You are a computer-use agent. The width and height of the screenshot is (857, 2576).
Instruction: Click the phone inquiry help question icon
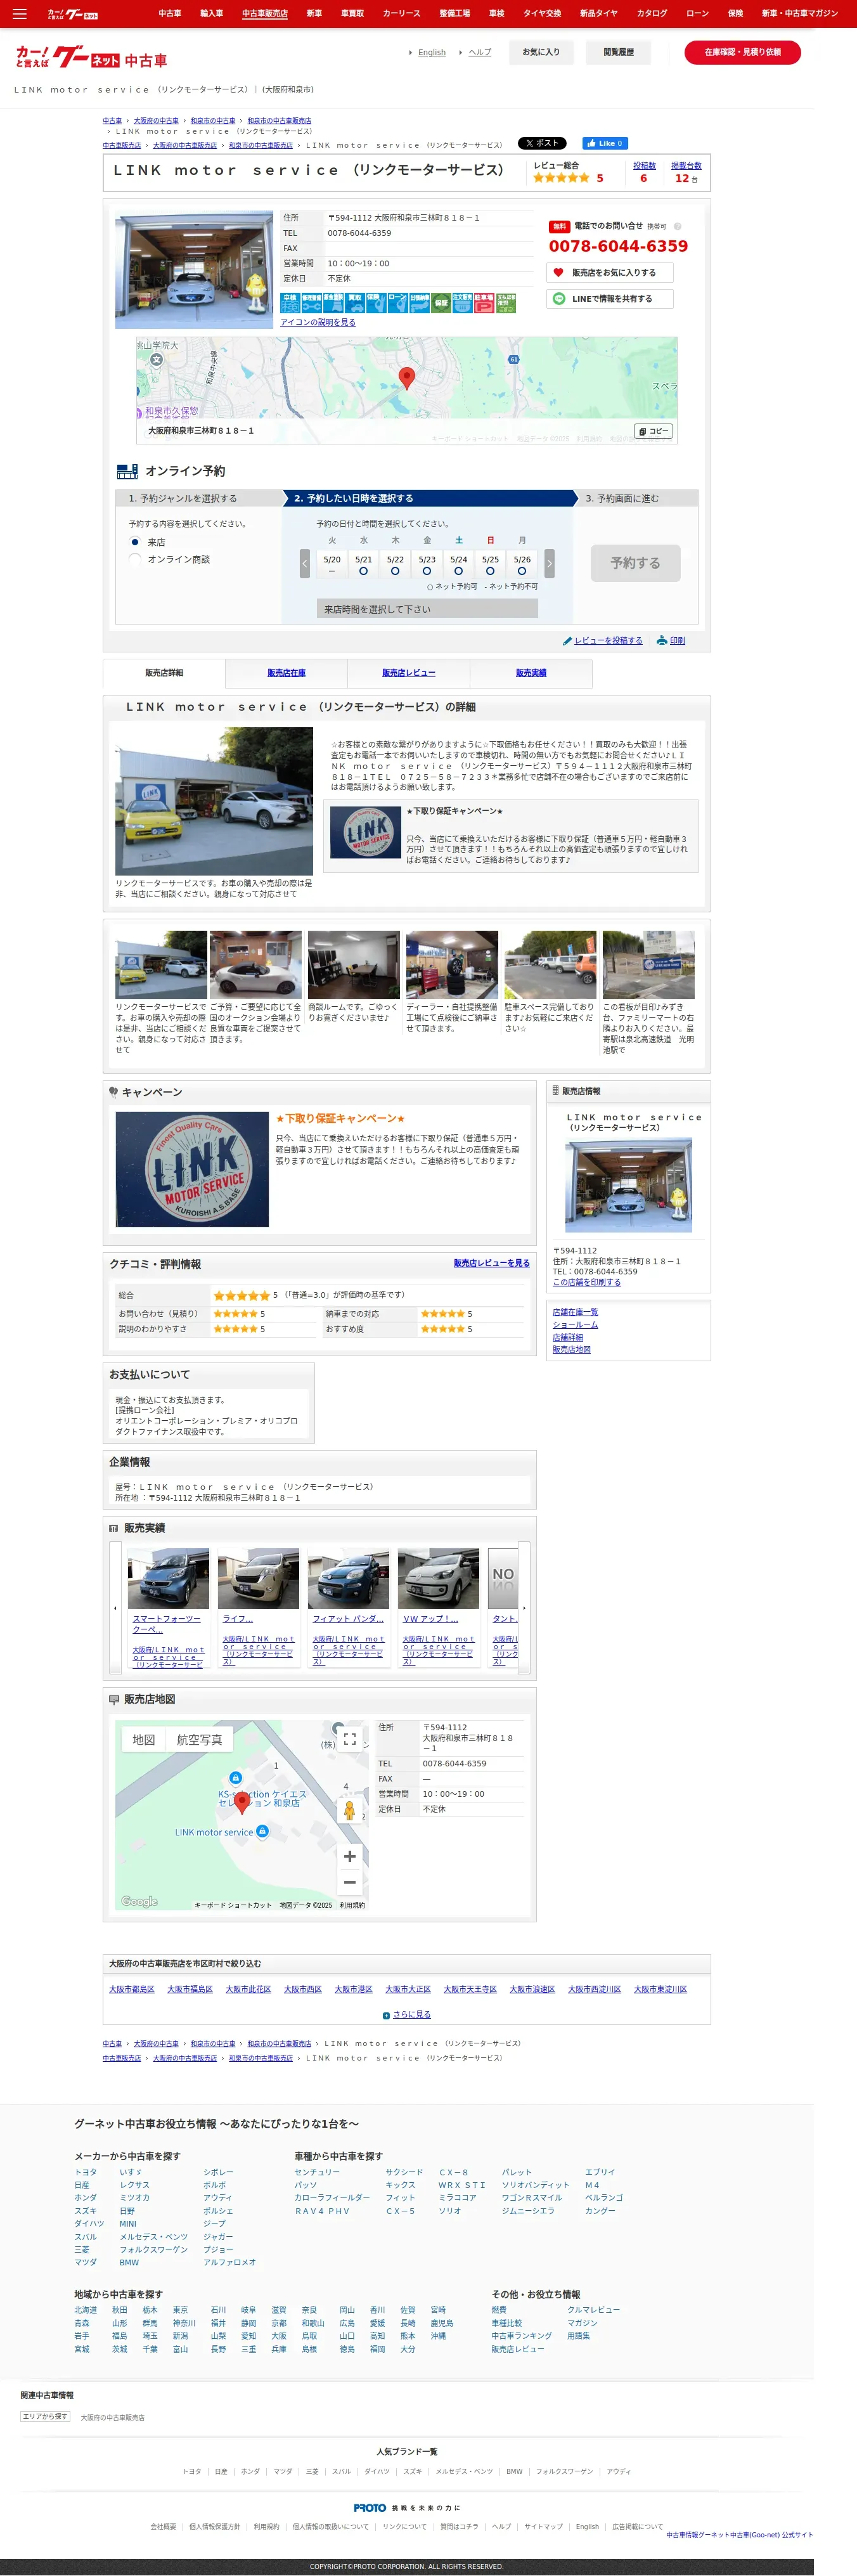tap(677, 226)
